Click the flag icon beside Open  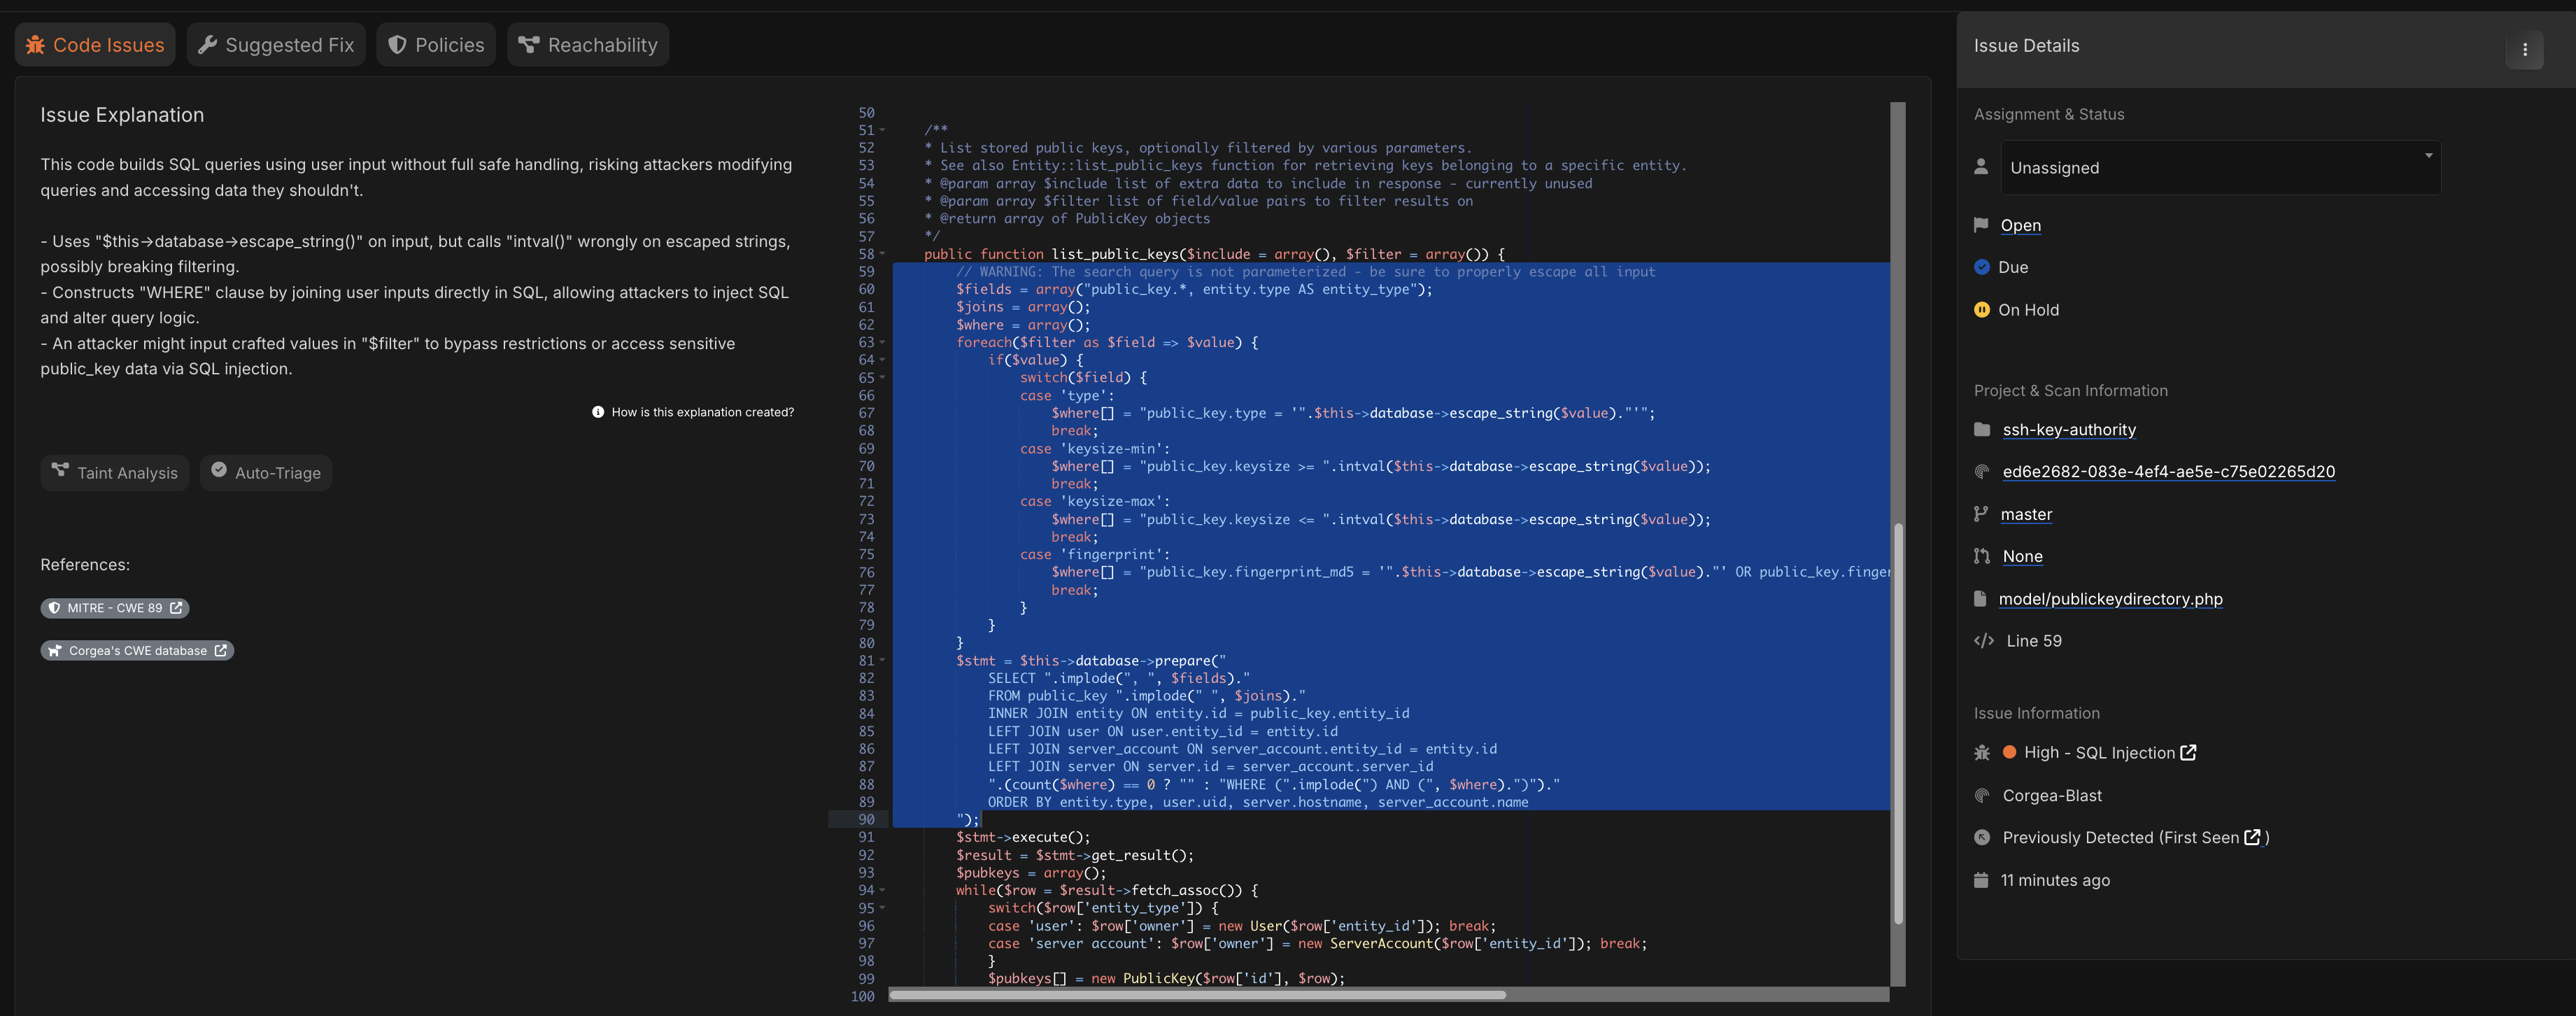[x=1981, y=225]
